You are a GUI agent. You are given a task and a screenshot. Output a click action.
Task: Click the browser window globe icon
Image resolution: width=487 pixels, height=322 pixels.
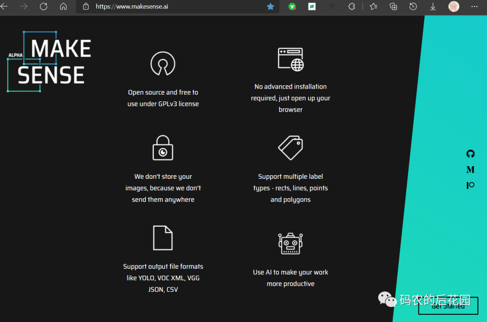(291, 59)
